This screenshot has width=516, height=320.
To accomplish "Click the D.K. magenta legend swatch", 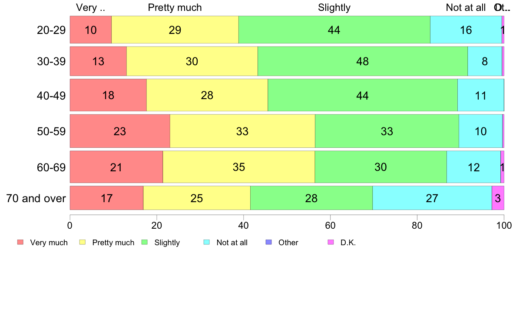I will [x=331, y=242].
